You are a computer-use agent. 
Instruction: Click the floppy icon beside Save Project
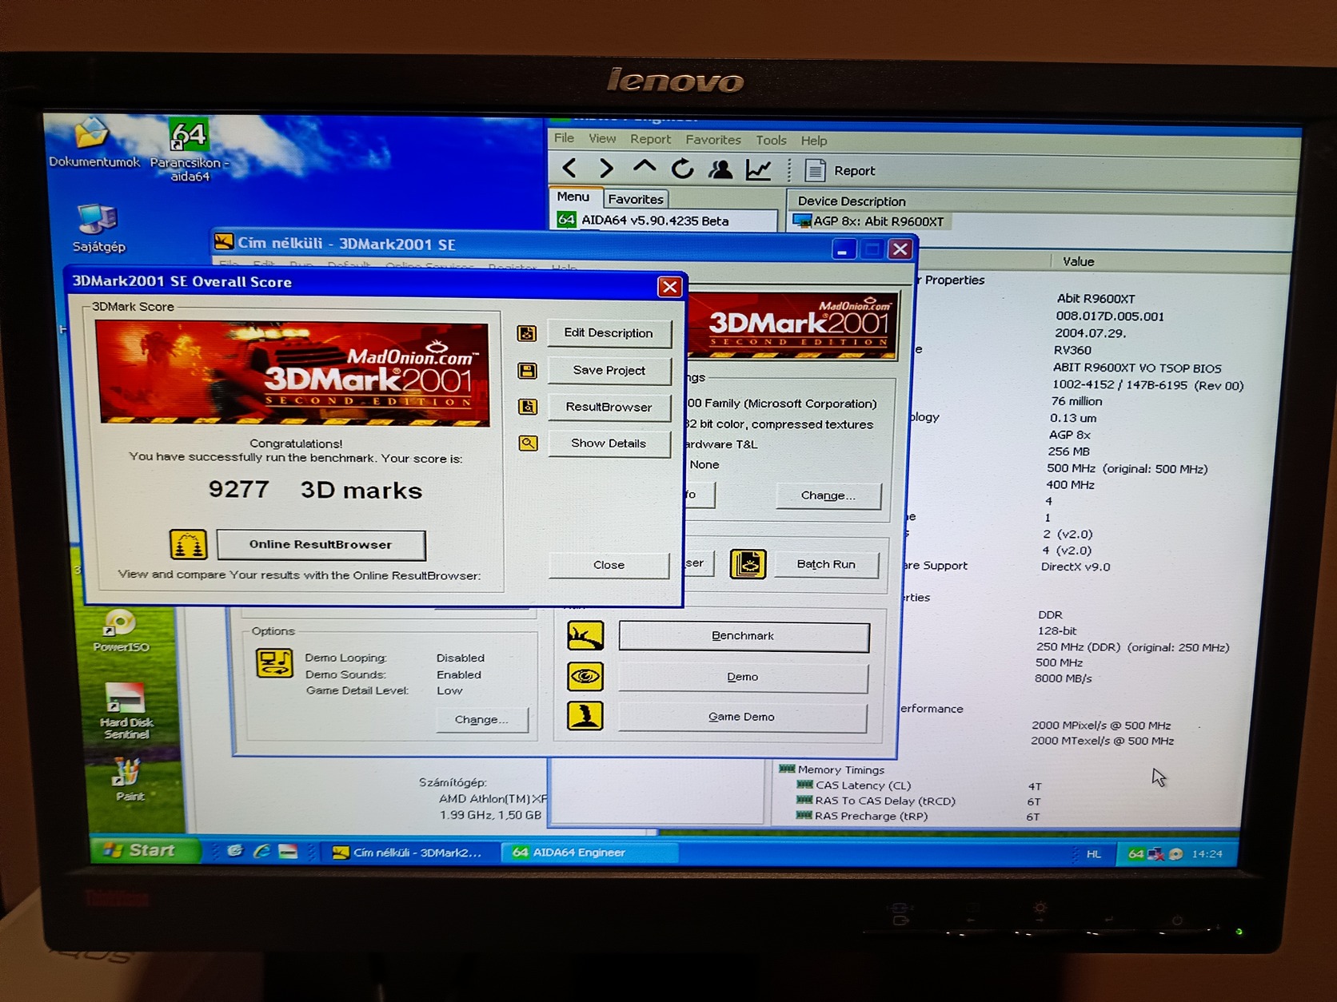527,371
